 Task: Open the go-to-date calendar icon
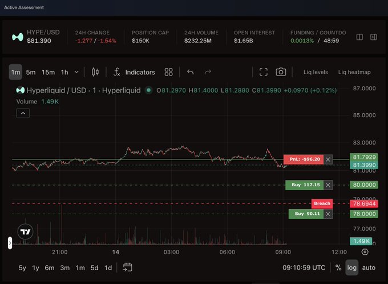[128, 267]
